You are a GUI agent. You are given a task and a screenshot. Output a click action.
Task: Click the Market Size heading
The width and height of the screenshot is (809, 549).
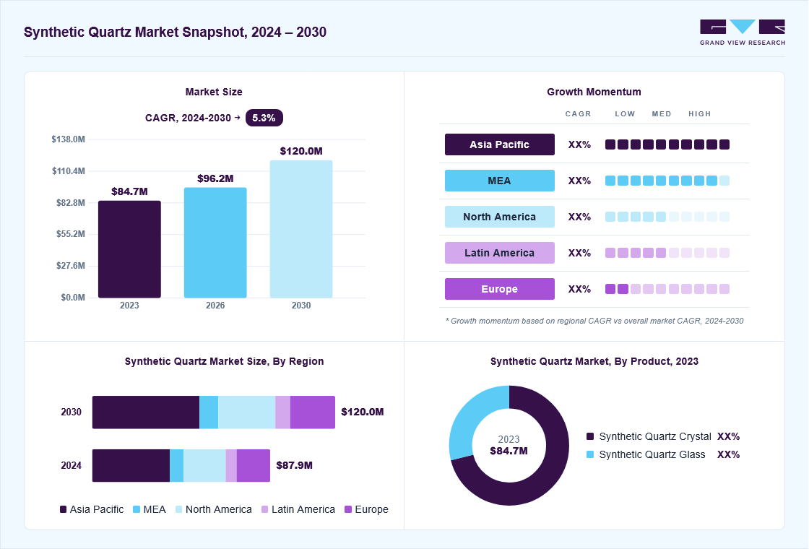tap(214, 92)
